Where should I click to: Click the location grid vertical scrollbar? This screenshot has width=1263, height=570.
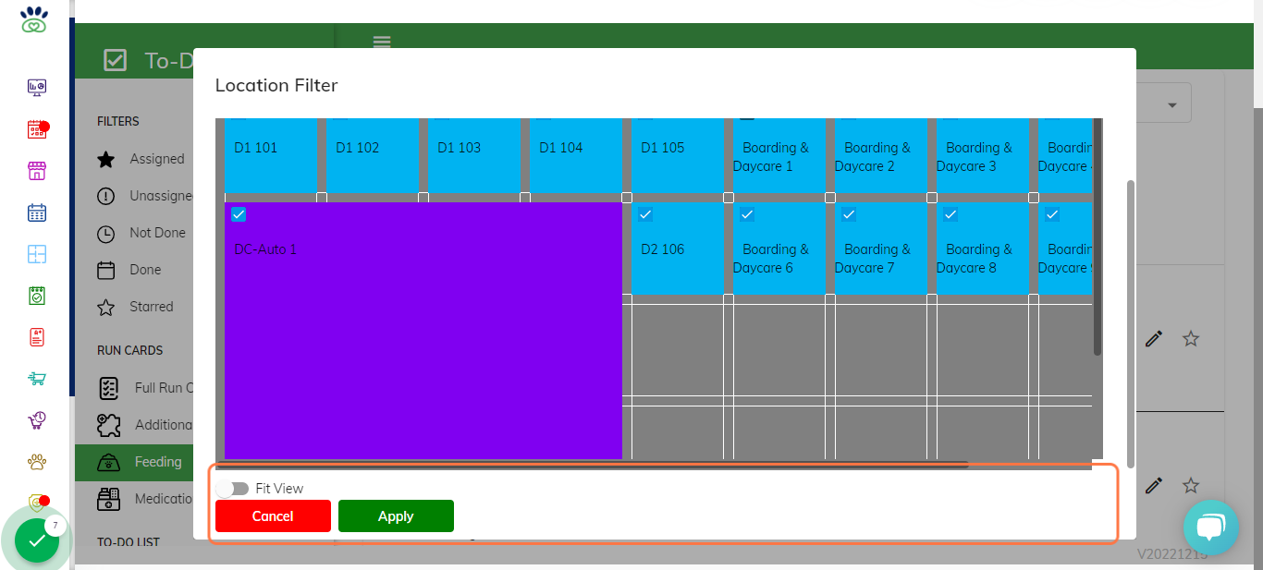(x=1097, y=236)
